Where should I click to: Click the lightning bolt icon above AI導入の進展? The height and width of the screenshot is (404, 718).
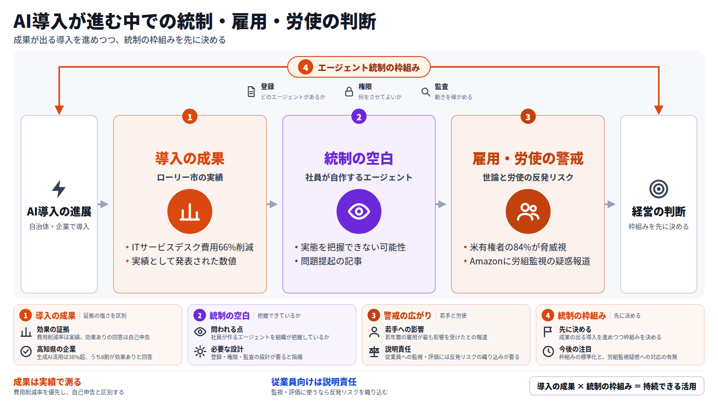click(x=59, y=189)
